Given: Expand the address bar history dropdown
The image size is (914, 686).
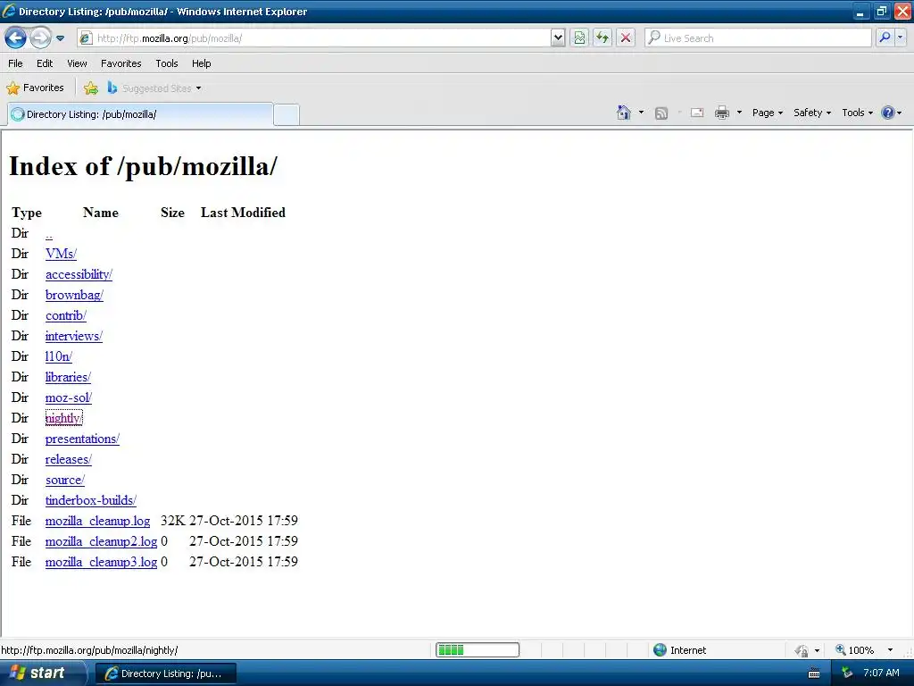Looking at the screenshot, I should 558,38.
